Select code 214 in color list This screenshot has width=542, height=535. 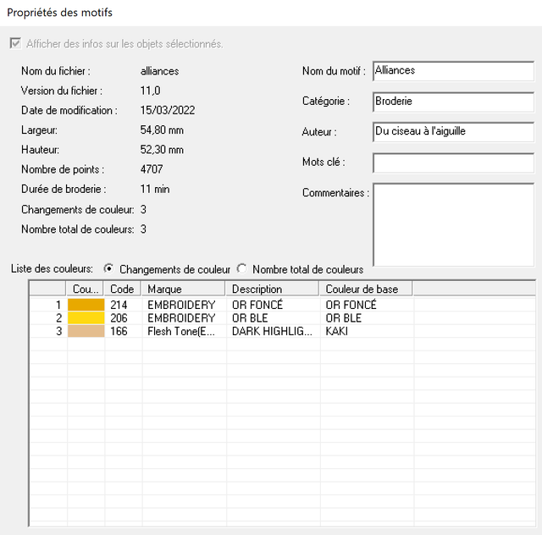119,305
